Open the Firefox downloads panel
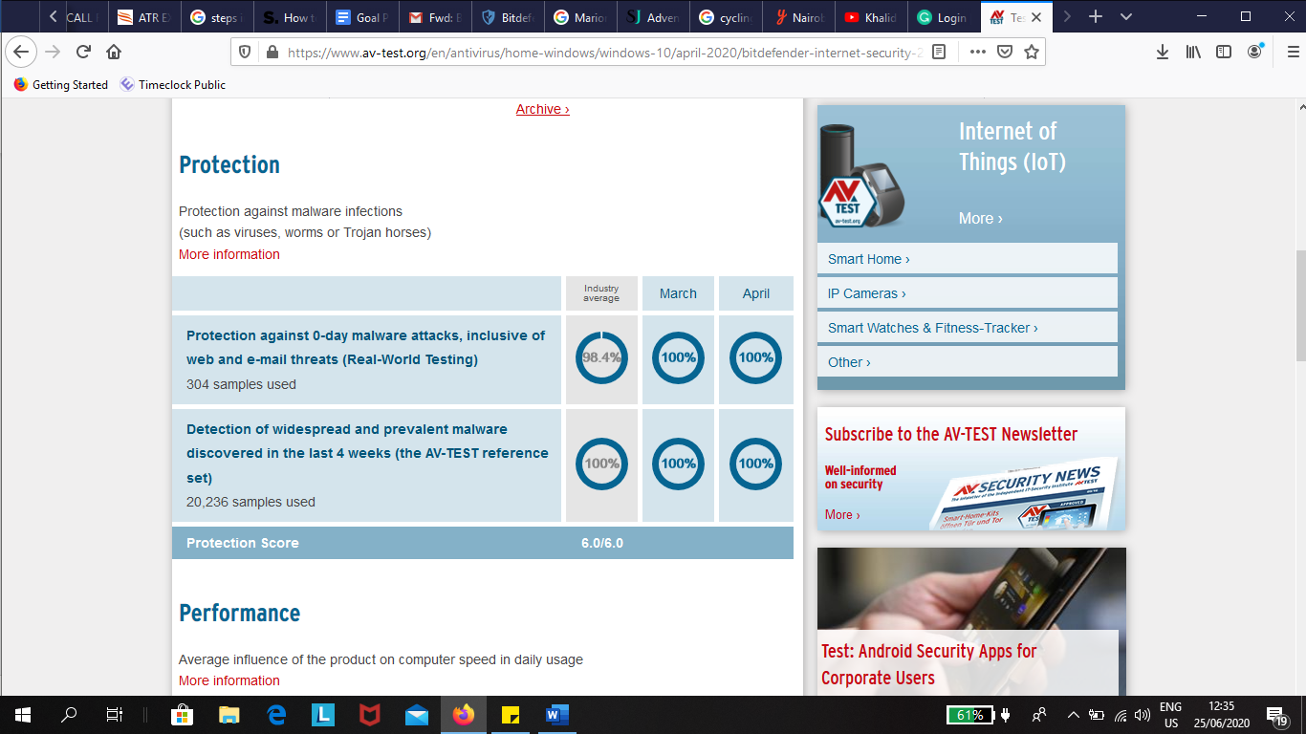1306x734 pixels. [x=1163, y=52]
